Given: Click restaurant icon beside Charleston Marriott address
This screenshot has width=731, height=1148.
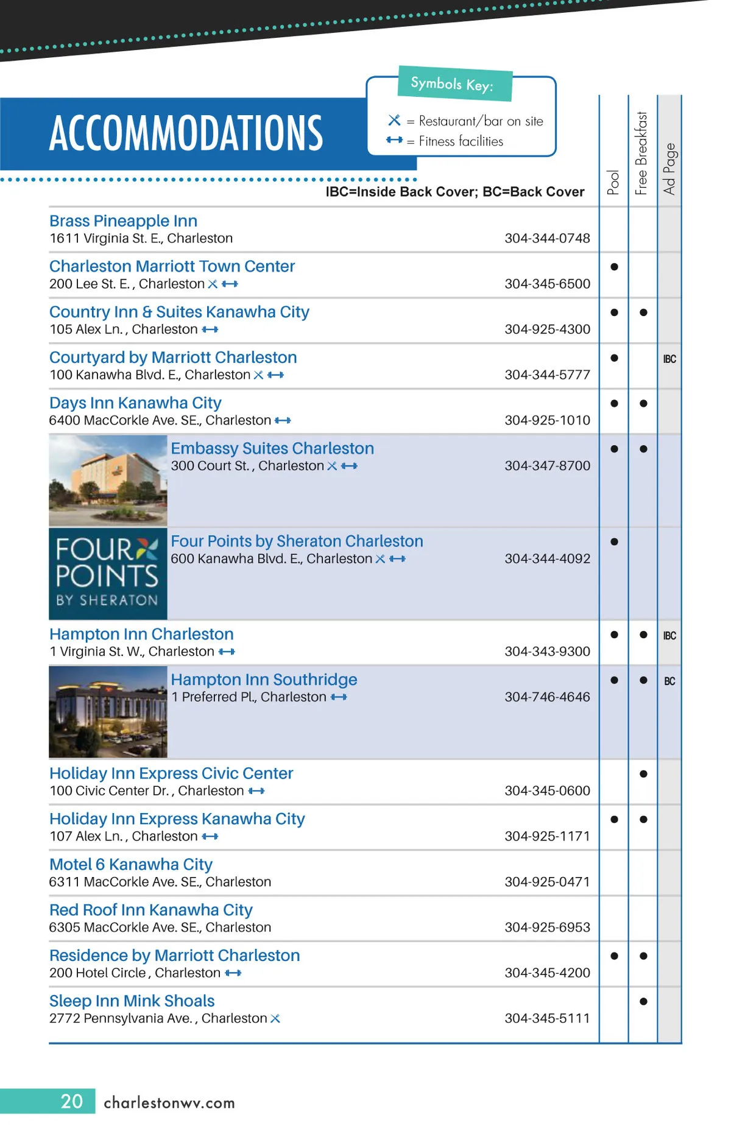Looking at the screenshot, I should (x=213, y=284).
